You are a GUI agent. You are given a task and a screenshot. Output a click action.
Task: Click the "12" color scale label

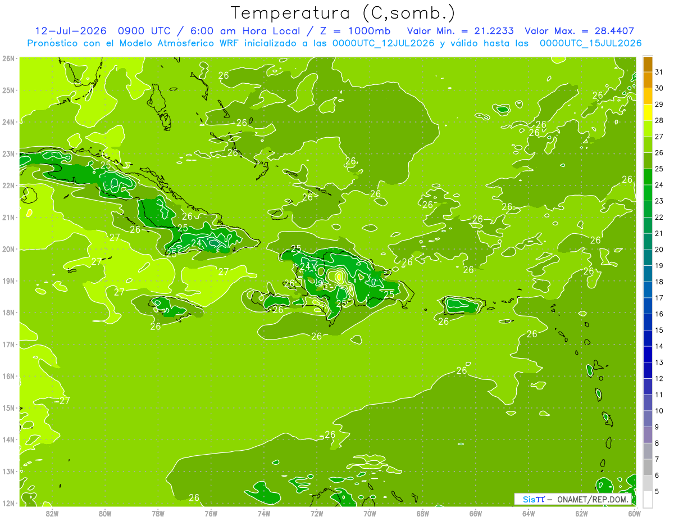click(659, 378)
